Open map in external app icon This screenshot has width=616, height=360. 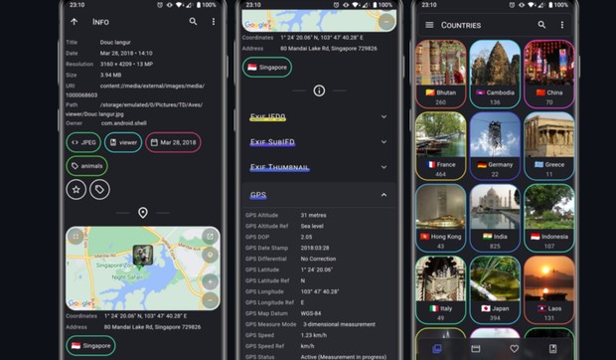211,237
